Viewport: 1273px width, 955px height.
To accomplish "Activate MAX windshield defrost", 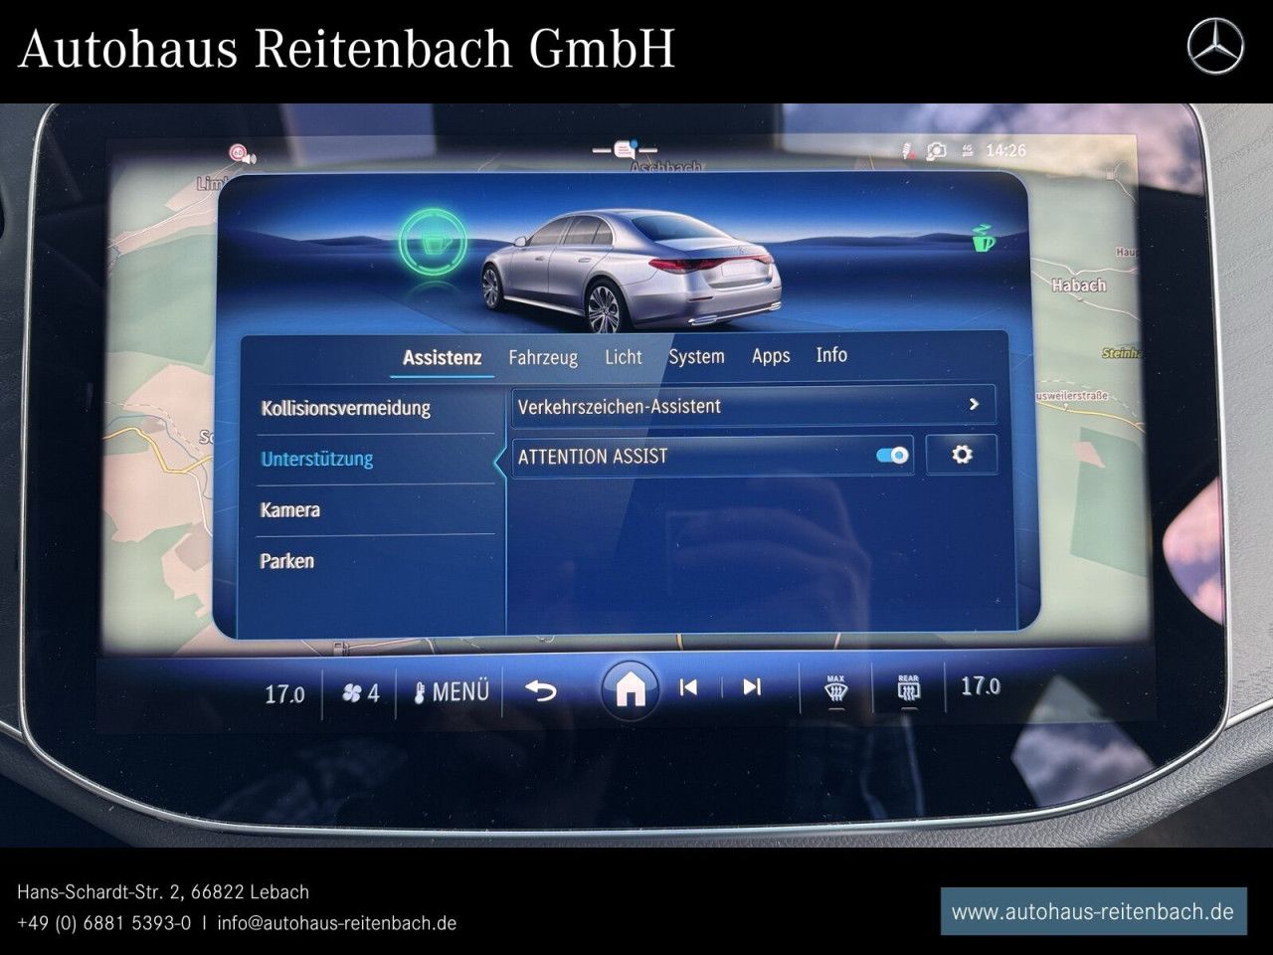I will [x=835, y=691].
